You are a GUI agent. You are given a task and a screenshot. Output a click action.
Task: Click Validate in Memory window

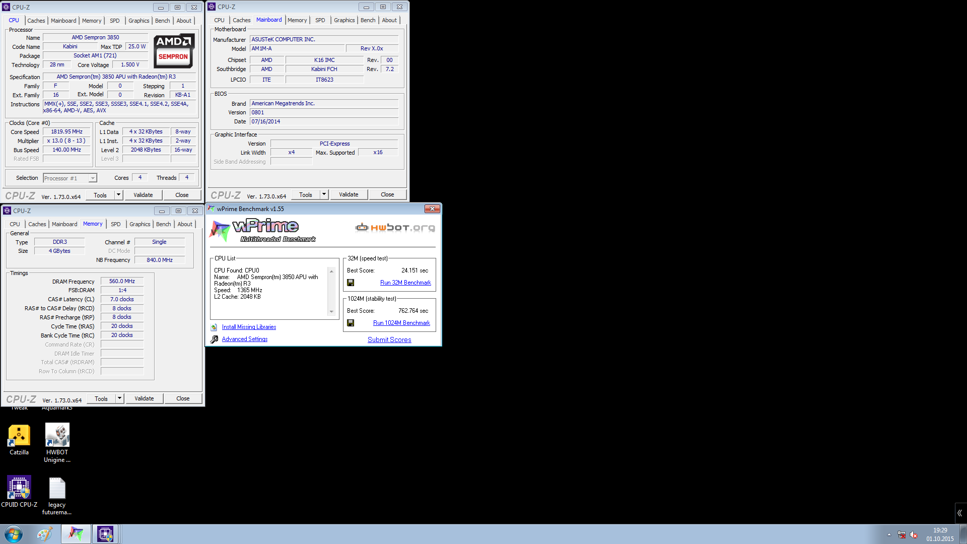144,398
